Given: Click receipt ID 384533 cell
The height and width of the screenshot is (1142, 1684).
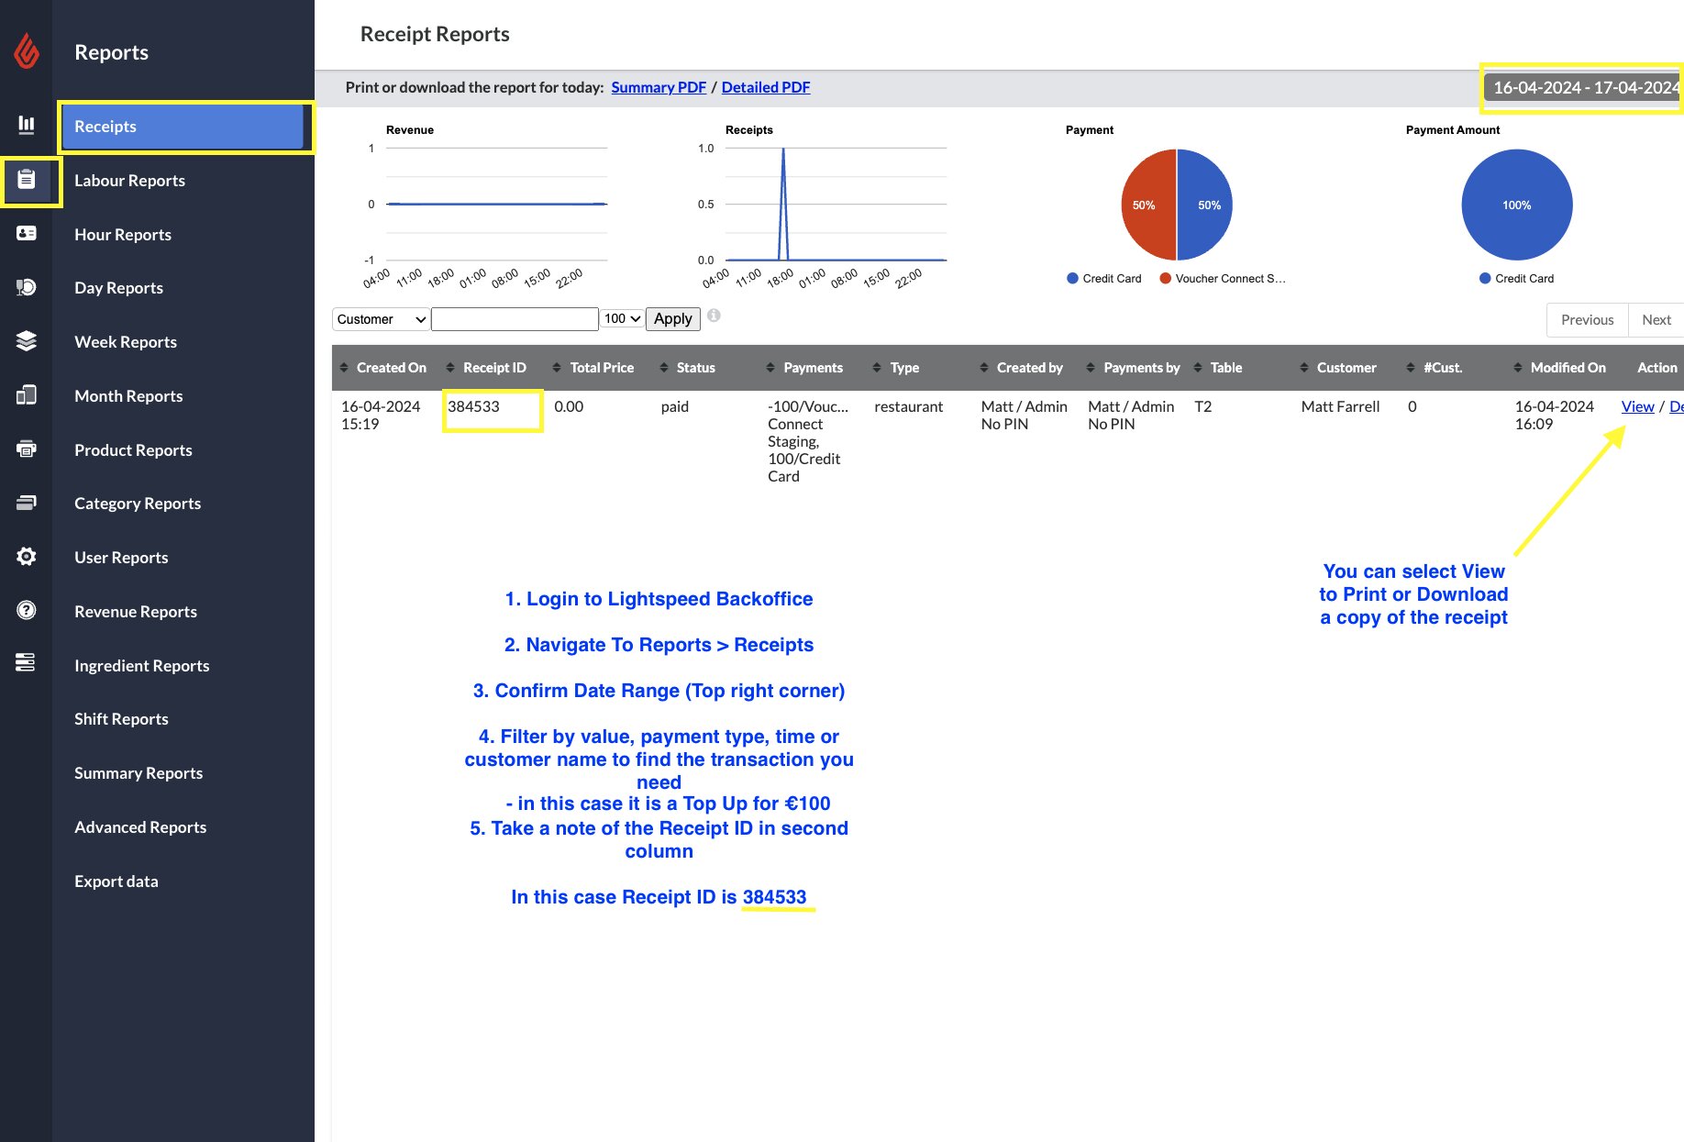Looking at the screenshot, I should (473, 406).
